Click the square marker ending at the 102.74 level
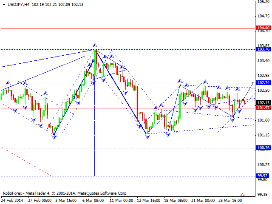Viewport: 272px width, 204px height. (x=253, y=83)
